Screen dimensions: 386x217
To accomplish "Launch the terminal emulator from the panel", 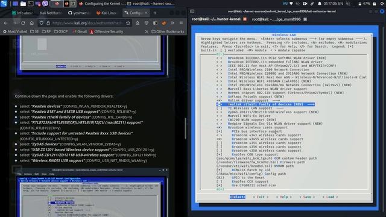I will (x=31, y=4).
